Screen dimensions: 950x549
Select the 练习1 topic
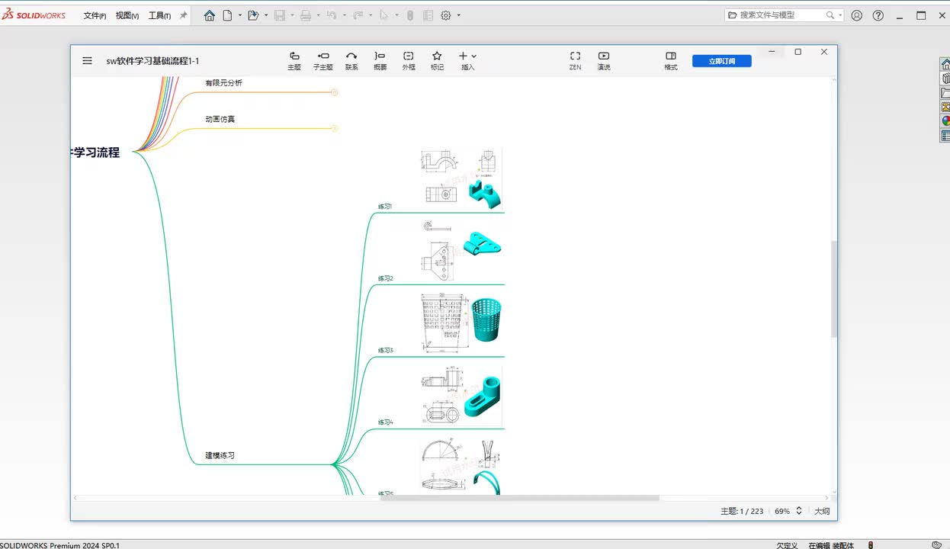[x=385, y=207]
